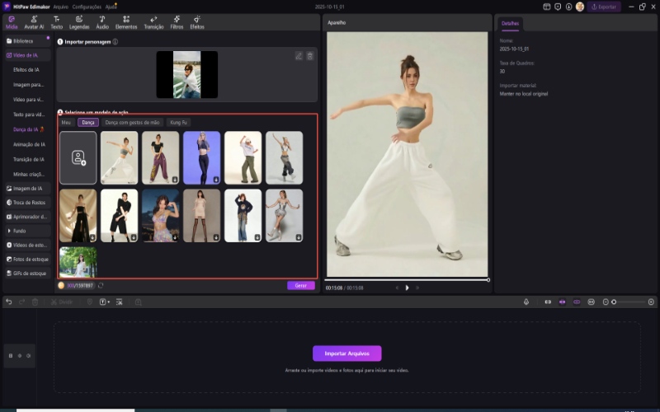The image size is (660, 412).
Task: Click the Importar Arquivos button
Action: (346, 353)
